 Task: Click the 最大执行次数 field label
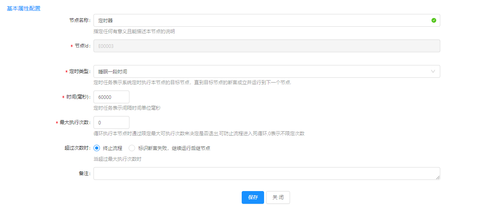[75, 122]
